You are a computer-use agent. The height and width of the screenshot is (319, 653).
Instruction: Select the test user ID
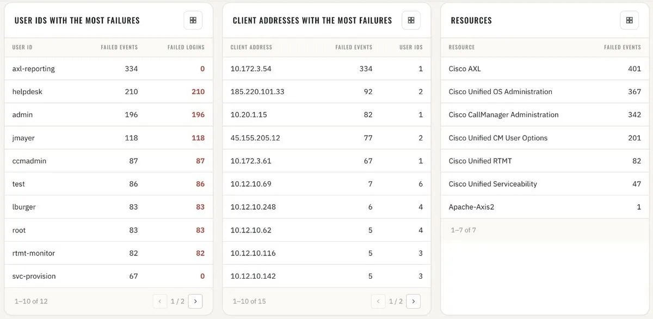click(x=19, y=184)
